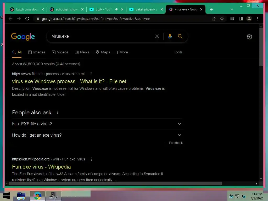Switch to Images results

[x=37, y=52]
